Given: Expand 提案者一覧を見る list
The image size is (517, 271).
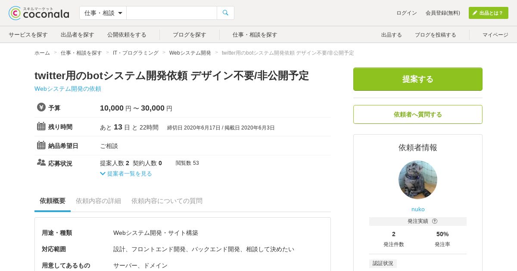Looking at the screenshot, I should pos(126,173).
